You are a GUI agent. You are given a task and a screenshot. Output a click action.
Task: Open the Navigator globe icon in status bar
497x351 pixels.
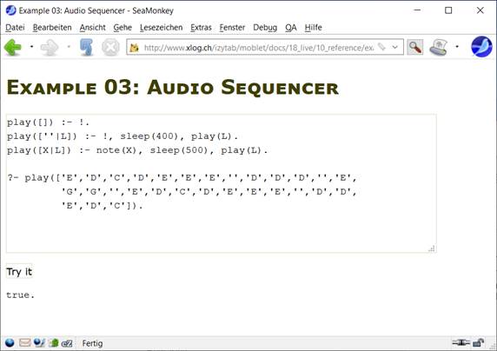[10, 343]
